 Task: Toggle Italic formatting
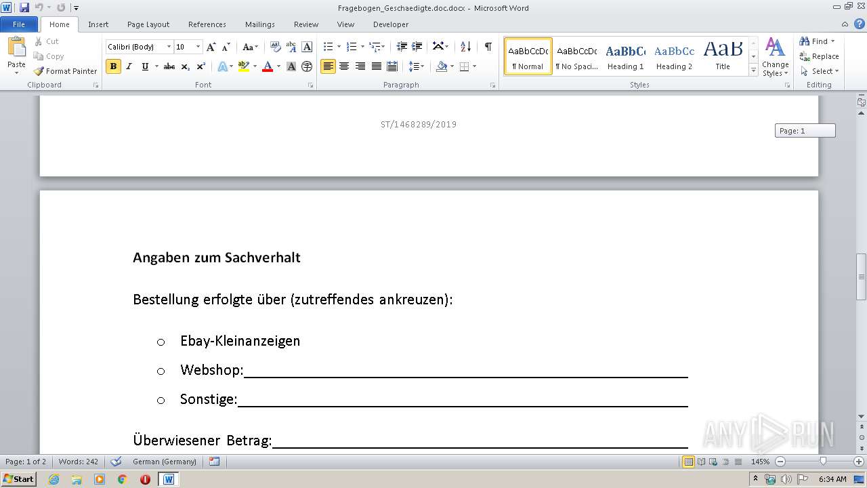tap(129, 66)
